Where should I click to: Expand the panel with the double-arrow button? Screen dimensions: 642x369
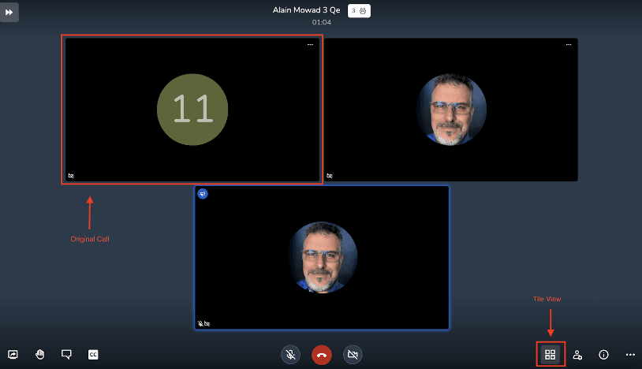coord(9,13)
